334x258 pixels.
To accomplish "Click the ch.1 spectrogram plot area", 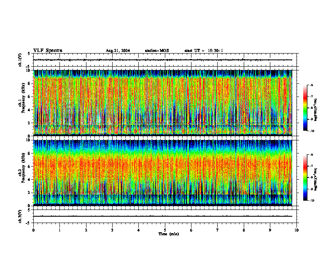I will point(163,103).
